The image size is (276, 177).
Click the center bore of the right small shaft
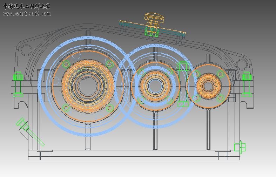click(208, 85)
